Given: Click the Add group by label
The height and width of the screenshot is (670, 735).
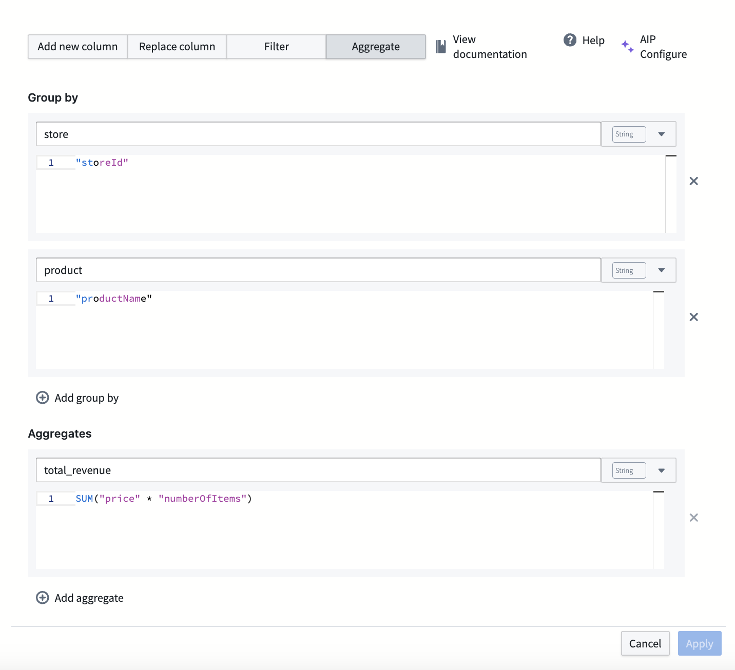Looking at the screenshot, I should [x=87, y=398].
